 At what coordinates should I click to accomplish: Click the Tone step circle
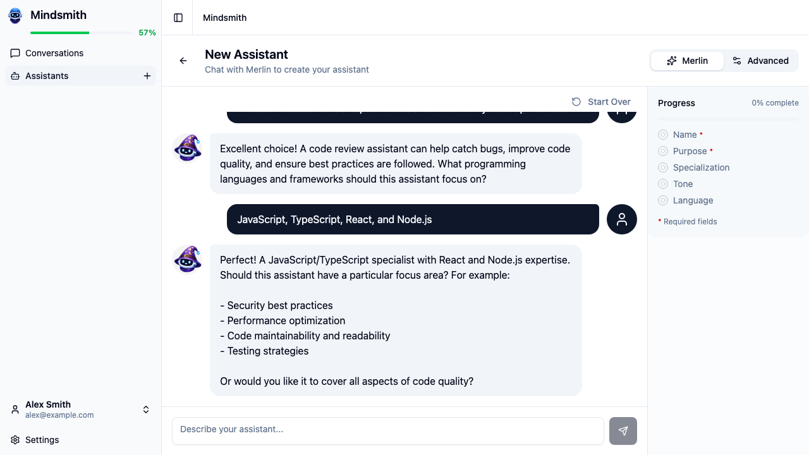pos(662,184)
